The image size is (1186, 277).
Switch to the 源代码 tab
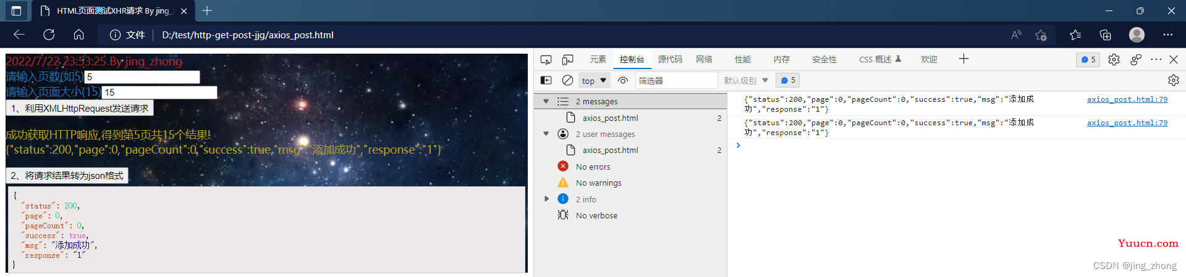pos(670,59)
